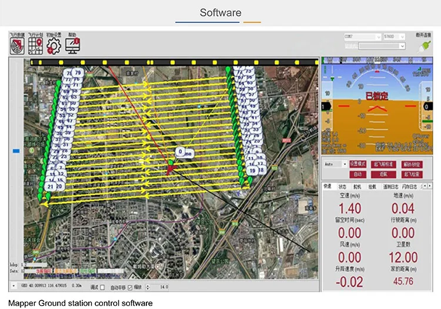Image resolution: width=441 pixels, height=309 pixels.
Task: Click the red 设置模式 button
Action: coord(358,164)
